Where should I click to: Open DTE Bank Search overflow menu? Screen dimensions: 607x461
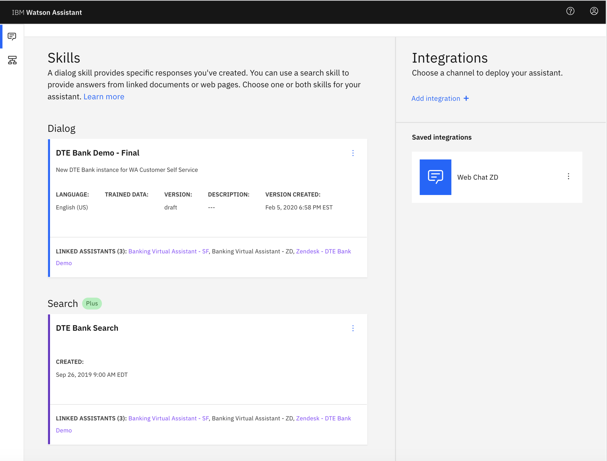[353, 328]
